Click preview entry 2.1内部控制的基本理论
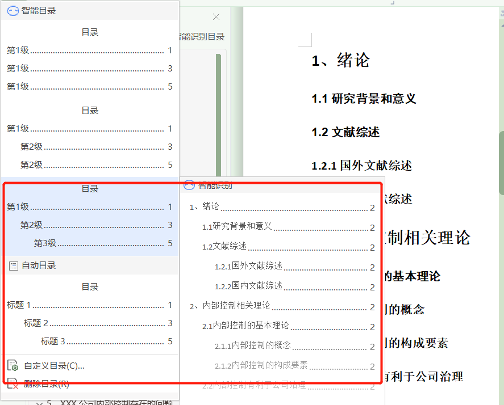The width and height of the screenshot is (504, 405). pos(288,326)
